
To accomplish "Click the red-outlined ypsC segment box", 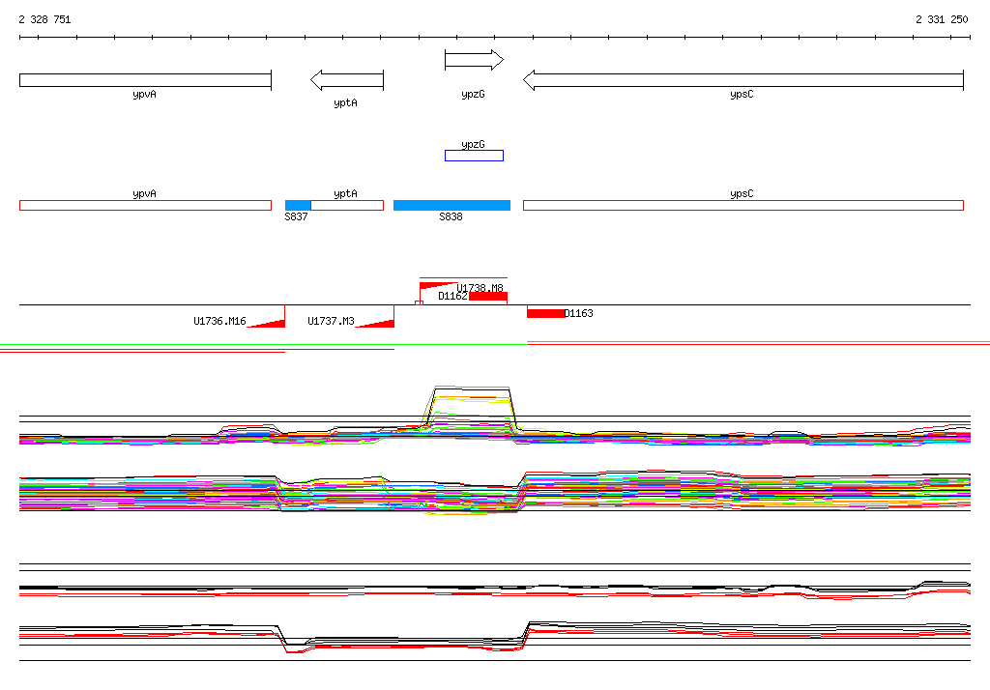I will 743,205.
